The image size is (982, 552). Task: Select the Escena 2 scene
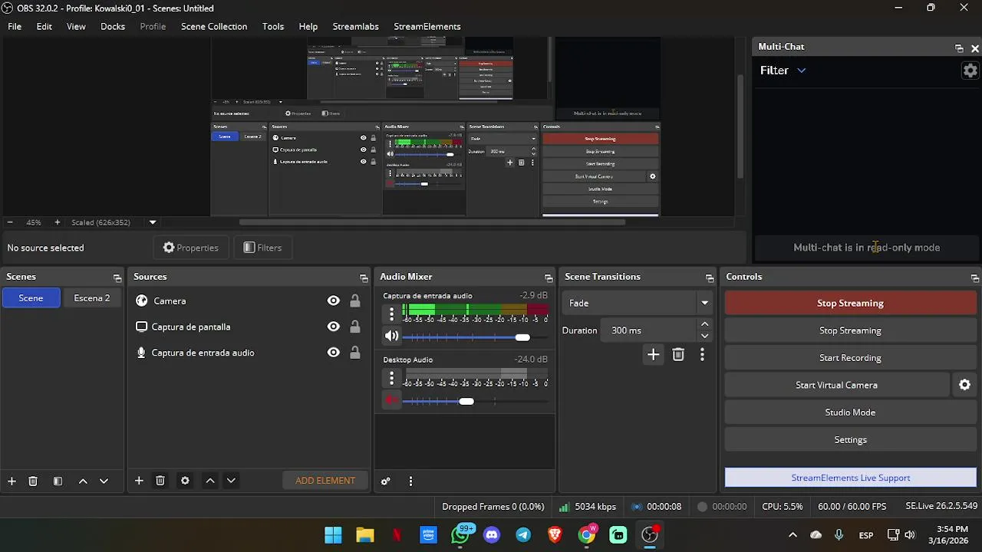(x=91, y=298)
